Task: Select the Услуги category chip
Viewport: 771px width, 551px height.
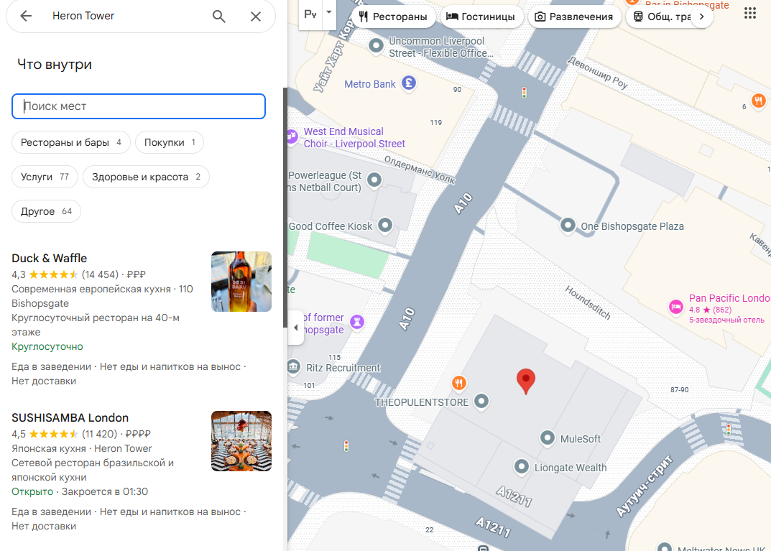Action: (x=45, y=177)
